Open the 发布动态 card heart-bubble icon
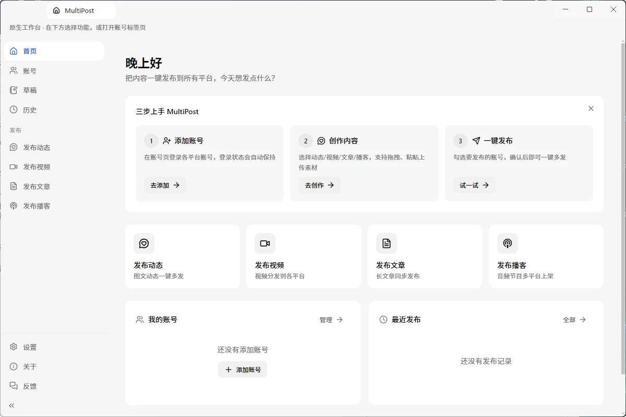 tap(144, 243)
